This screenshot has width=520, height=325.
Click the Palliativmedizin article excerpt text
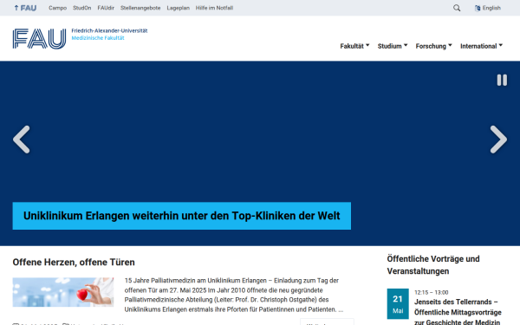pos(234,295)
